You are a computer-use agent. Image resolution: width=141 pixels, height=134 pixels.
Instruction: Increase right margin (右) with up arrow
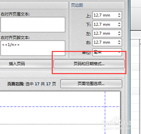119,41
